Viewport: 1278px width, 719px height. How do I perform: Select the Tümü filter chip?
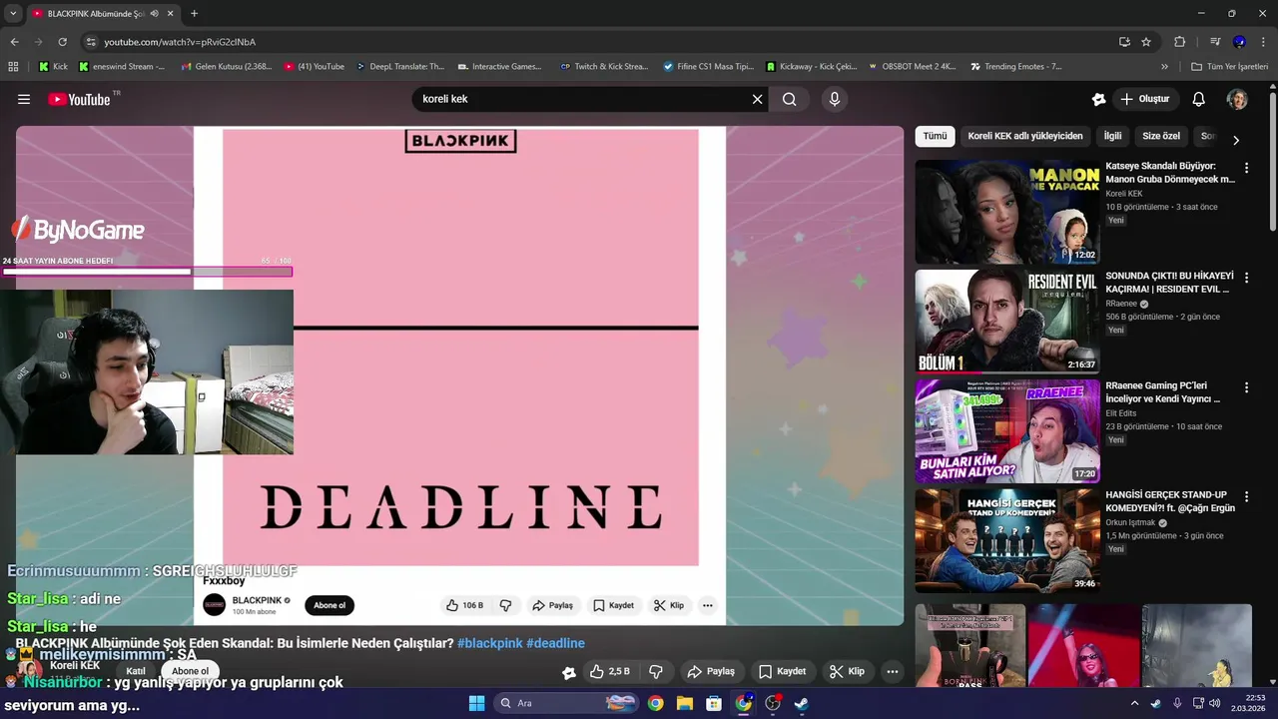tap(935, 136)
